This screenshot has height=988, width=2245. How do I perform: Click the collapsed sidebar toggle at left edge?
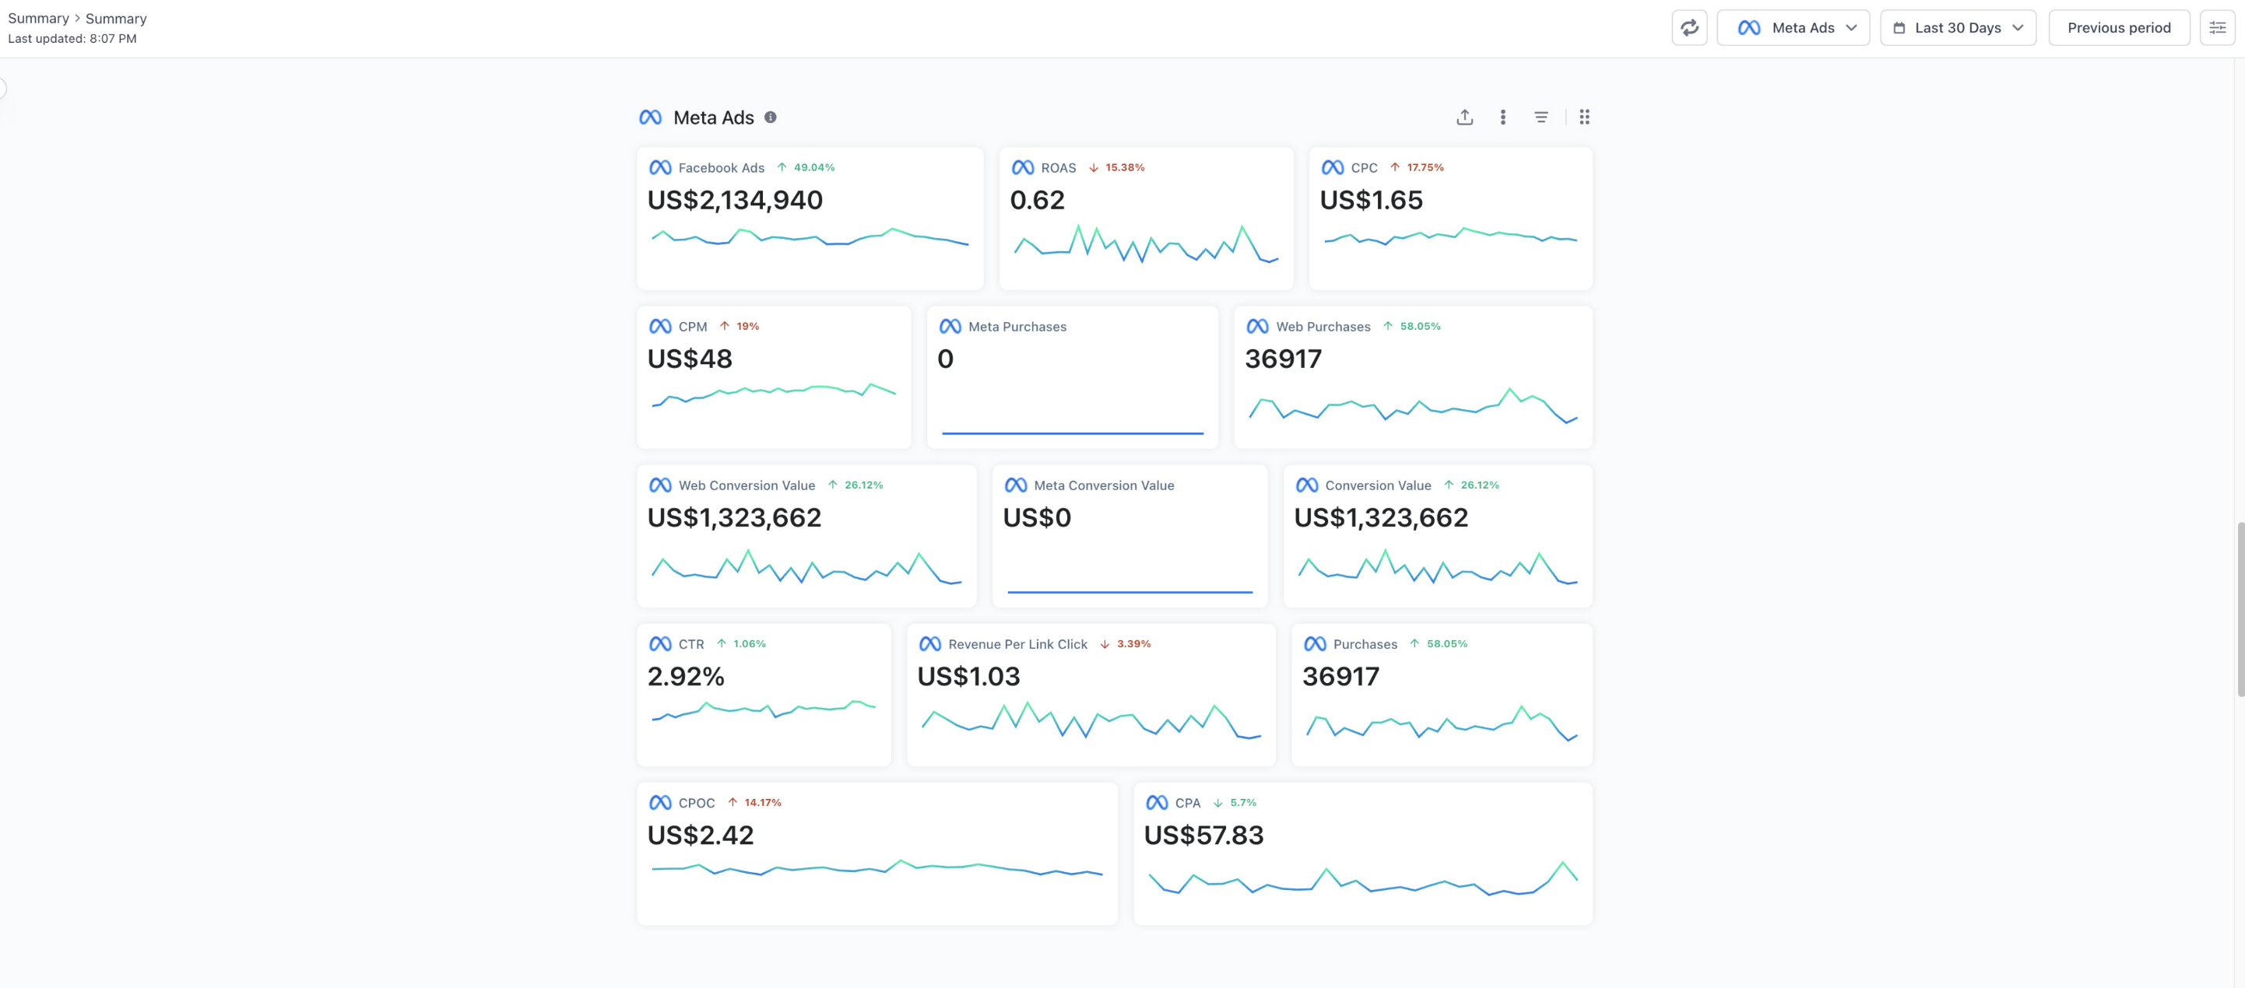point(2,88)
